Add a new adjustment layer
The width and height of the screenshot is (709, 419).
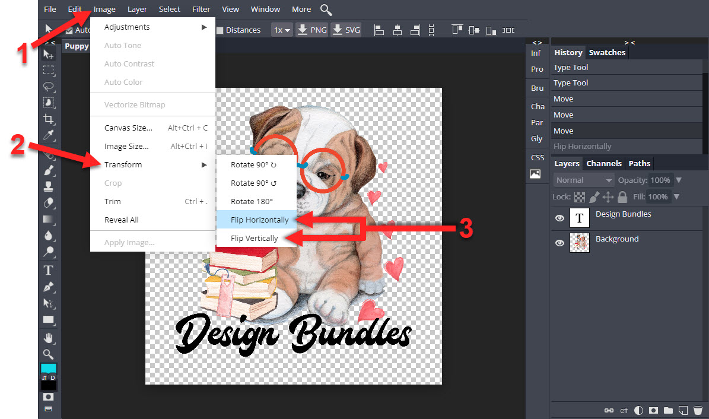(638, 411)
